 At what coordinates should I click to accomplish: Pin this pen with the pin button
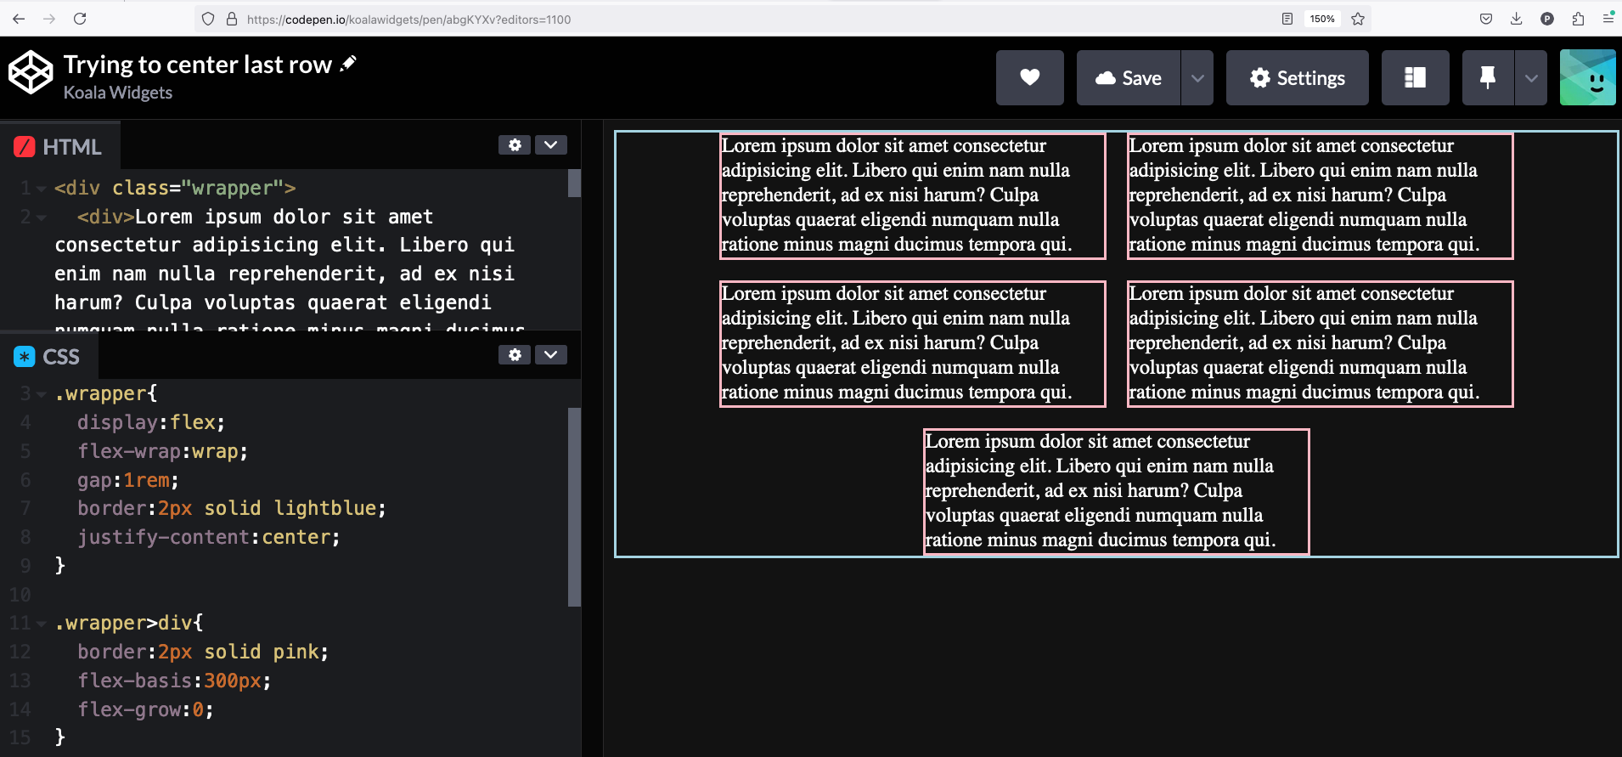[x=1488, y=77]
